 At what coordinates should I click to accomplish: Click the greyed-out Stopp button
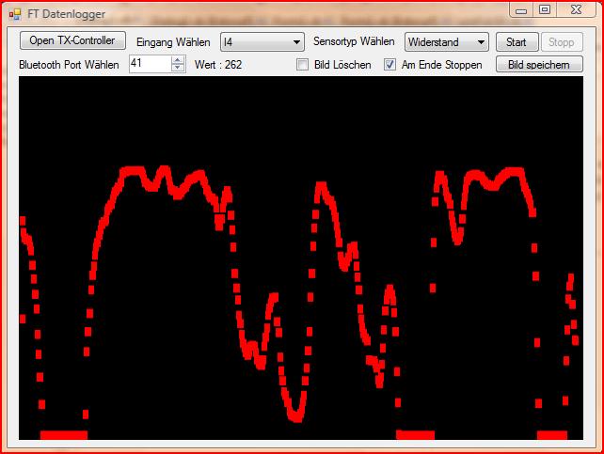[562, 42]
